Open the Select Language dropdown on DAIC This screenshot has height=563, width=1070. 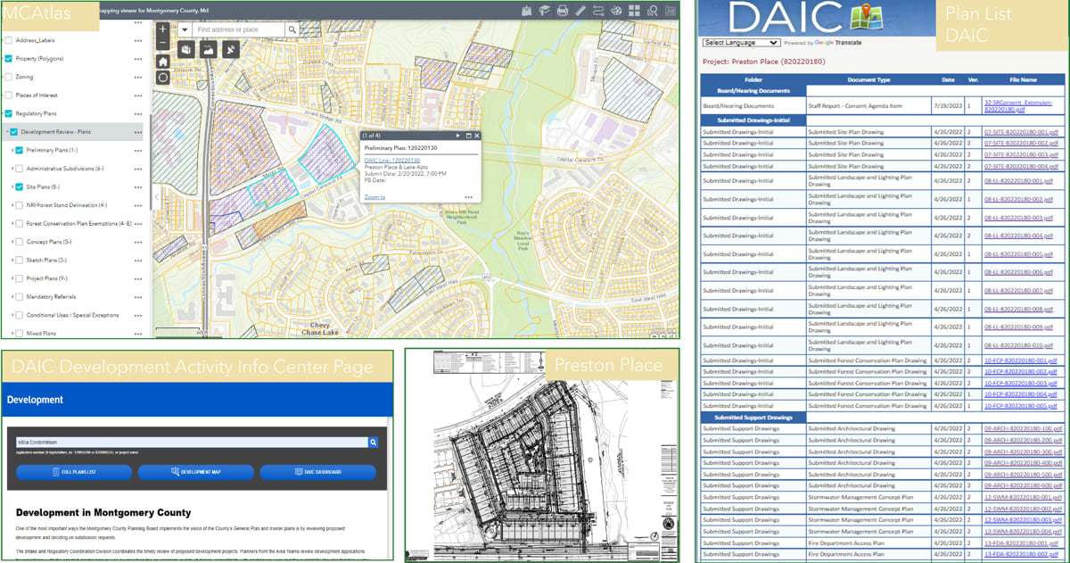tap(741, 42)
